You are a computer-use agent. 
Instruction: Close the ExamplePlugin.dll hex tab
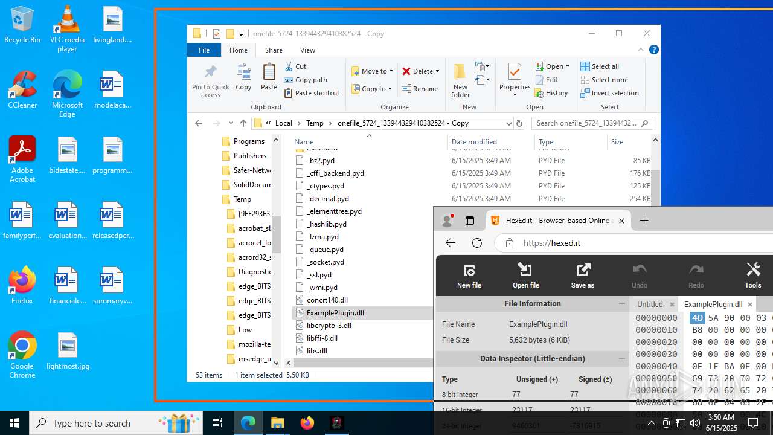click(750, 304)
